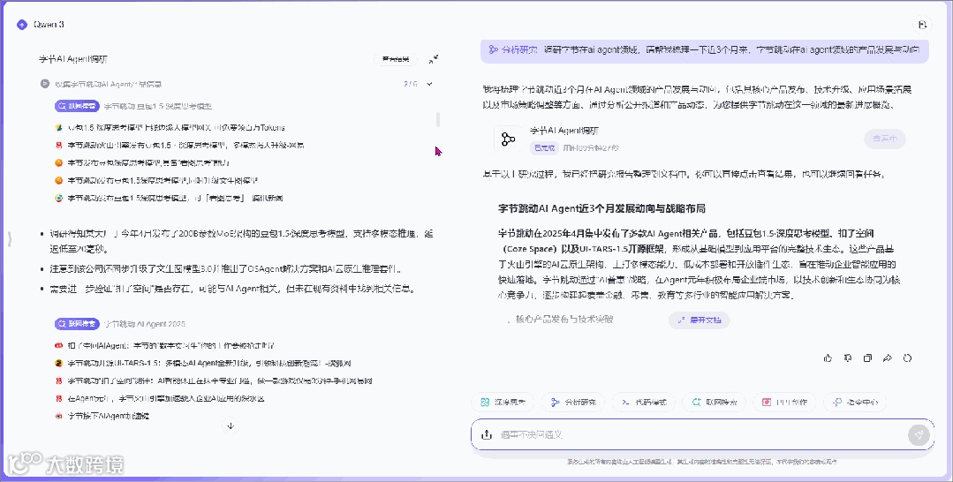Click the Qwen 3 logo icon

(x=22, y=25)
